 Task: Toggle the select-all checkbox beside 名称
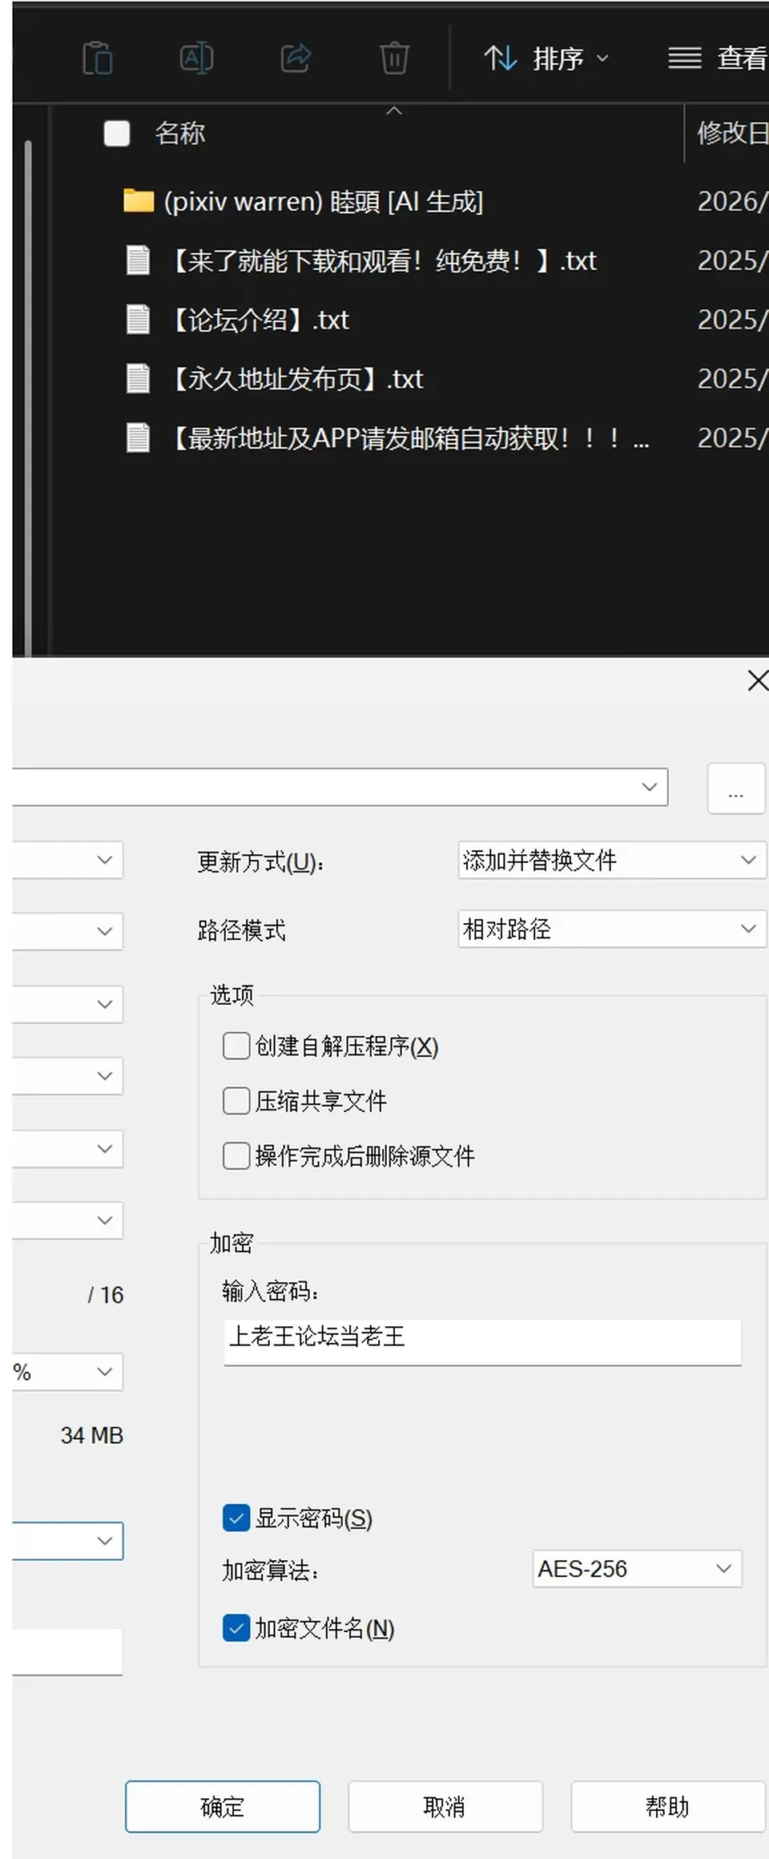[x=117, y=133]
